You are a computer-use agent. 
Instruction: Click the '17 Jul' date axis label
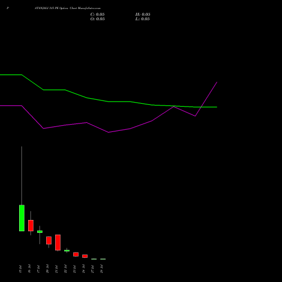point(38,269)
